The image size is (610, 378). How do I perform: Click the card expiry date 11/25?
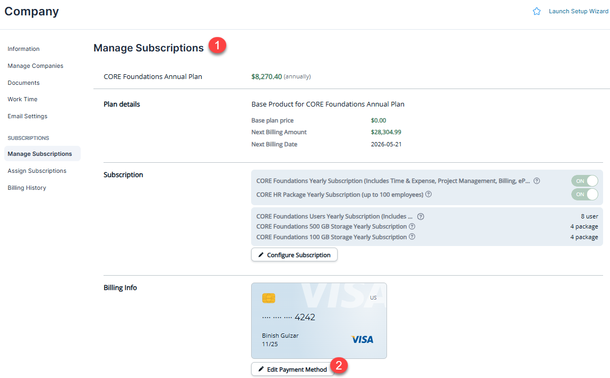(x=270, y=344)
